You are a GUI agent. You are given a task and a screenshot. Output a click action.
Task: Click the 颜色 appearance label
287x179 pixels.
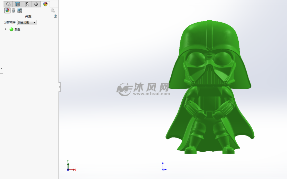(x=17, y=29)
